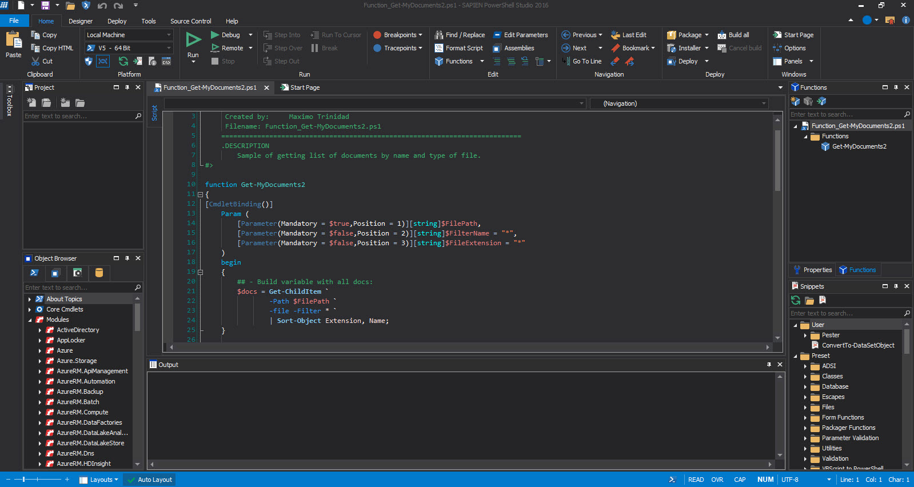This screenshot has height=487, width=914.
Task: Click the green refresh icon in Platform group
Action: [123, 61]
